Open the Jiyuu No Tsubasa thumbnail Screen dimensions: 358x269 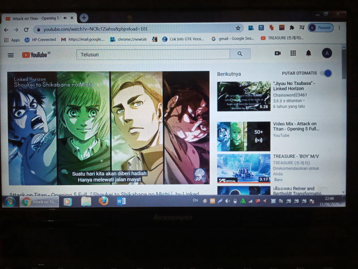click(x=243, y=96)
